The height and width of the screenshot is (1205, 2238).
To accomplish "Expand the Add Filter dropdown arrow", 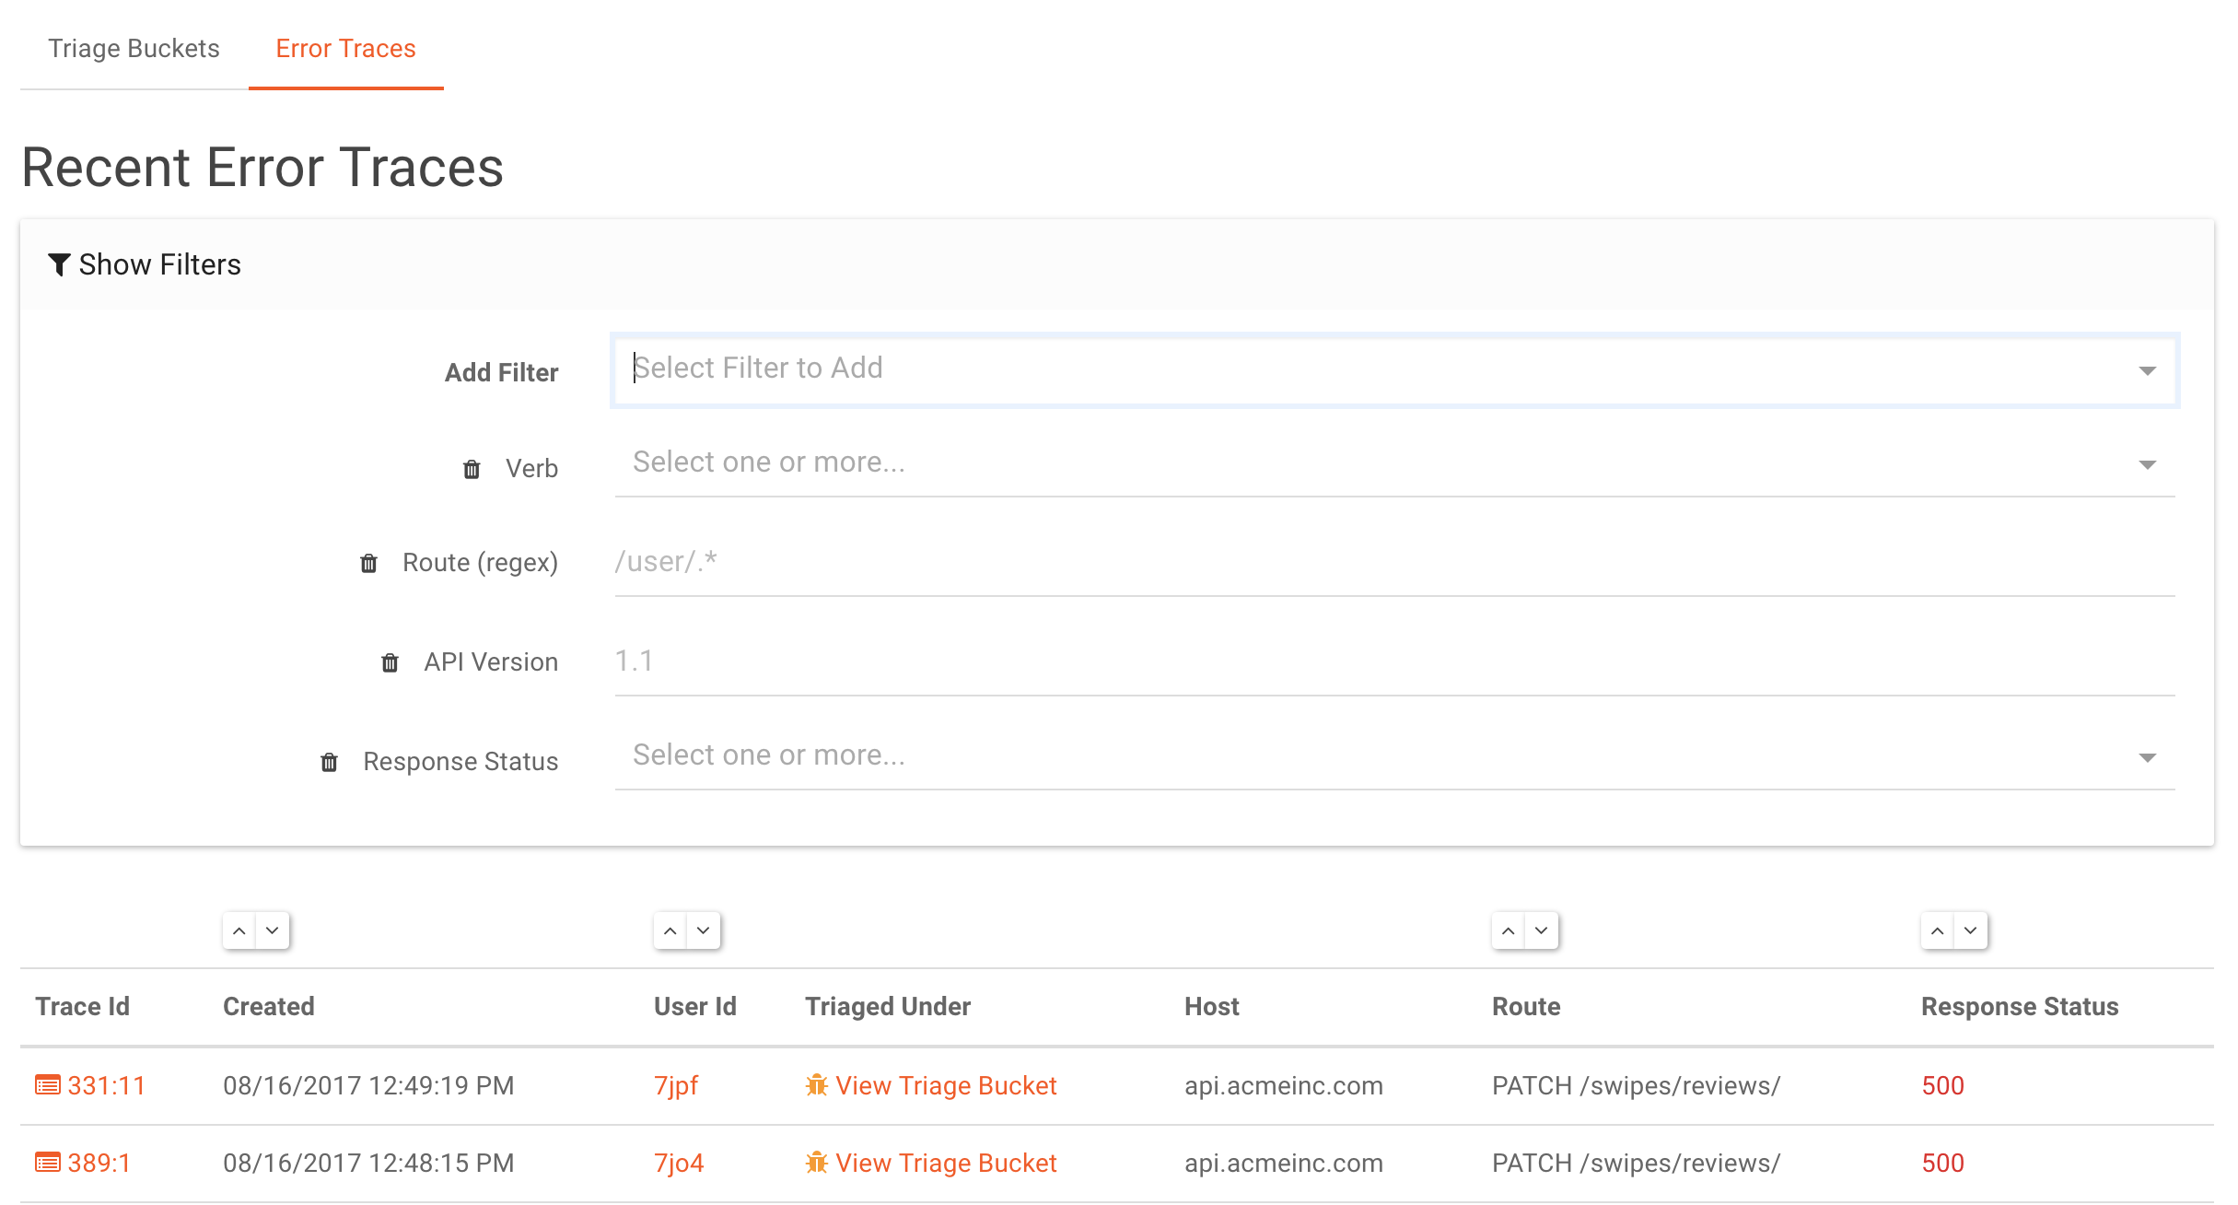I will [2147, 370].
